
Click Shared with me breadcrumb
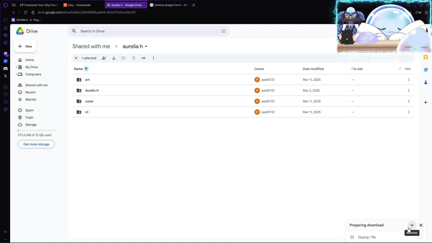(91, 46)
